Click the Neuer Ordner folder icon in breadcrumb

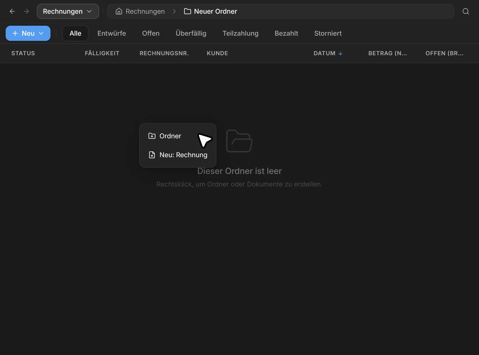[187, 11]
